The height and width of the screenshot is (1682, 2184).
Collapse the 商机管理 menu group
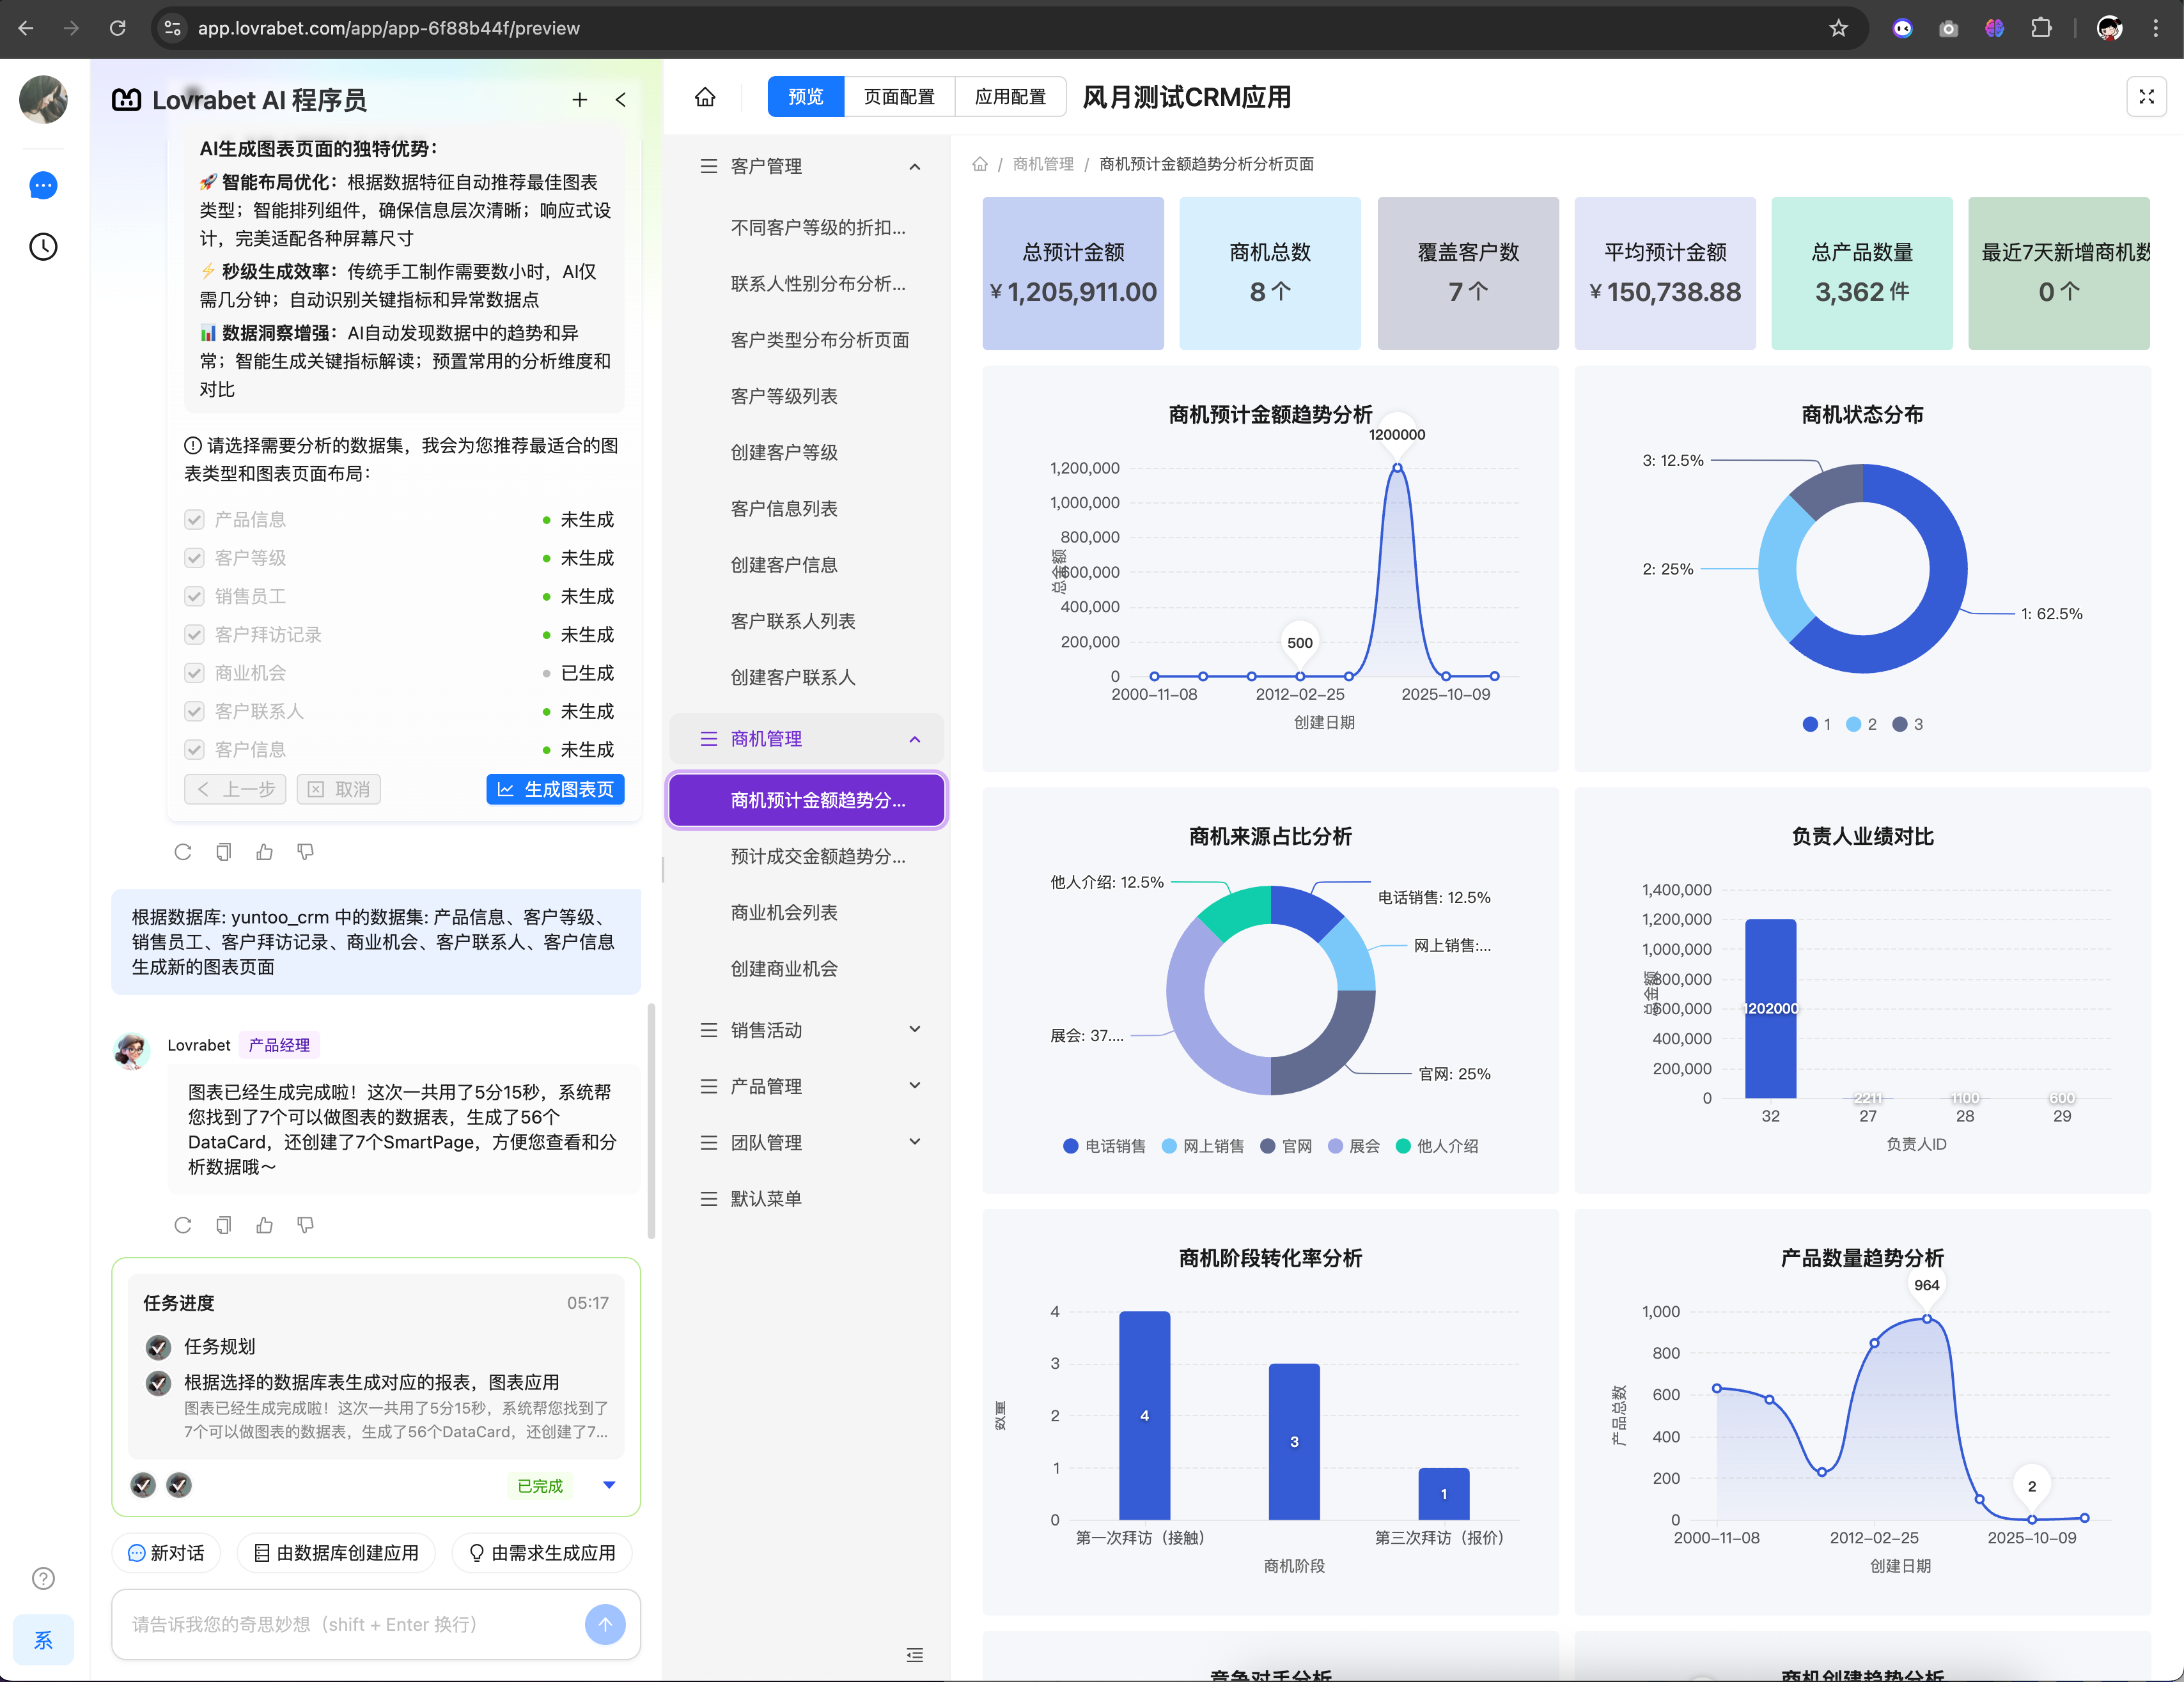[x=807, y=739]
